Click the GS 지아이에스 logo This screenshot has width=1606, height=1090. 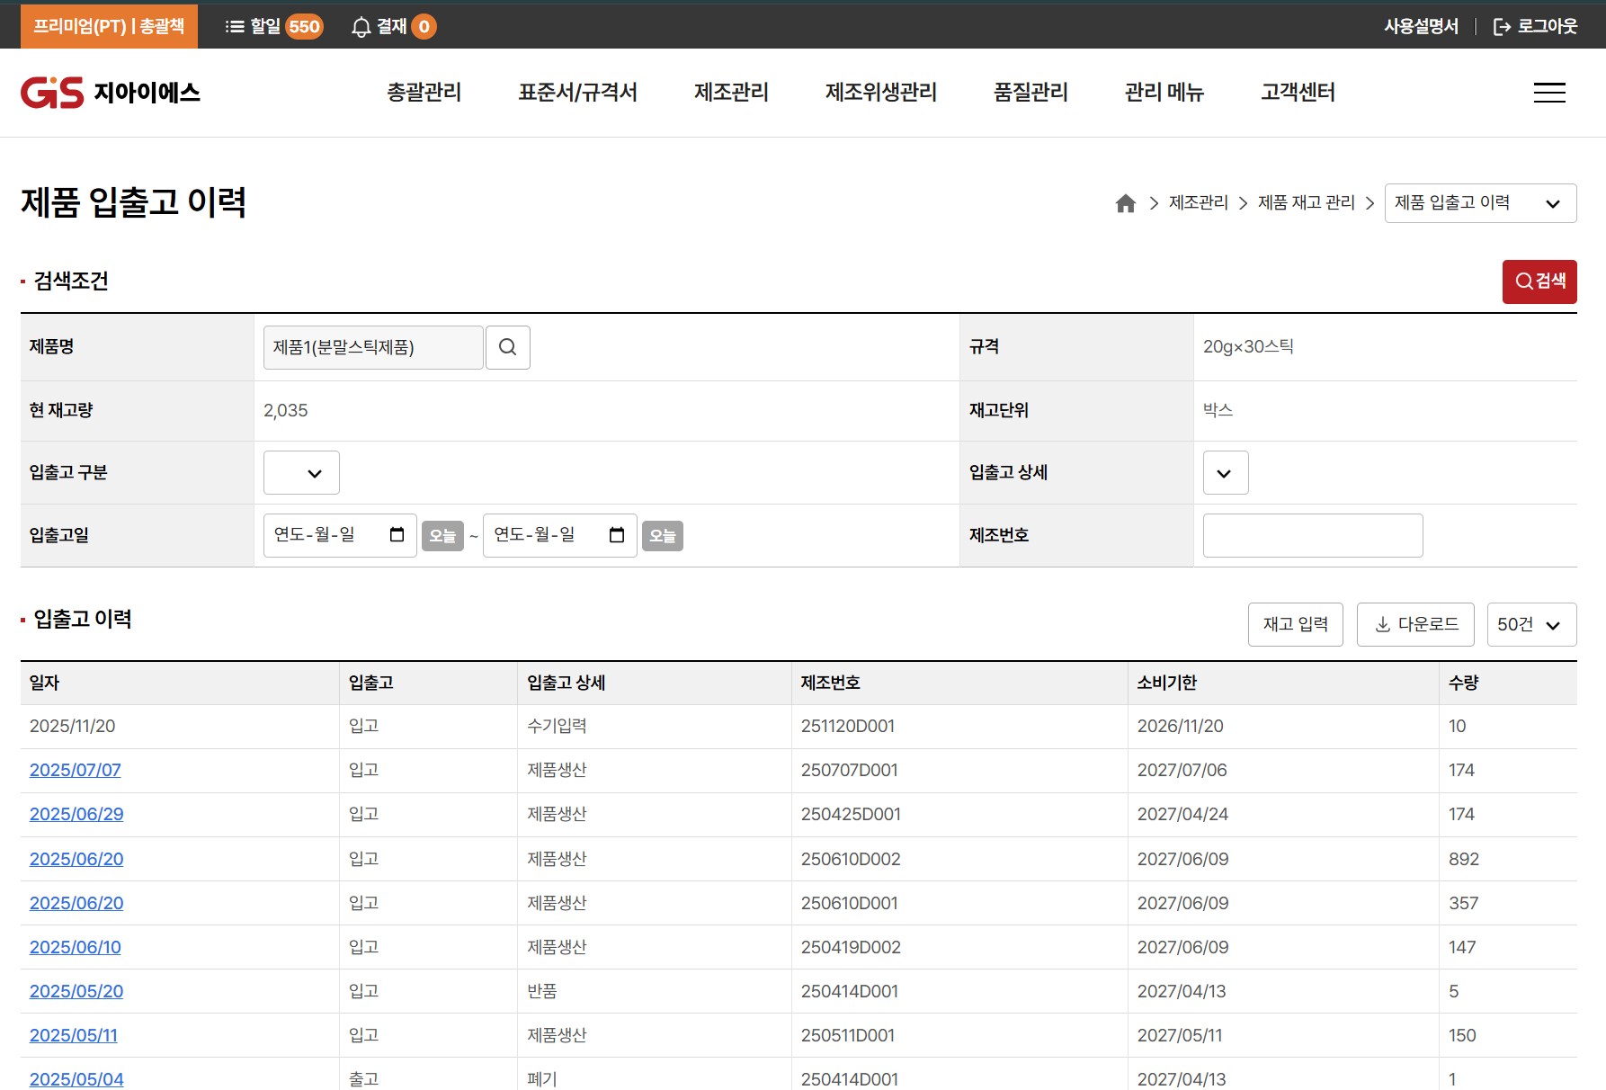pyautogui.click(x=110, y=93)
